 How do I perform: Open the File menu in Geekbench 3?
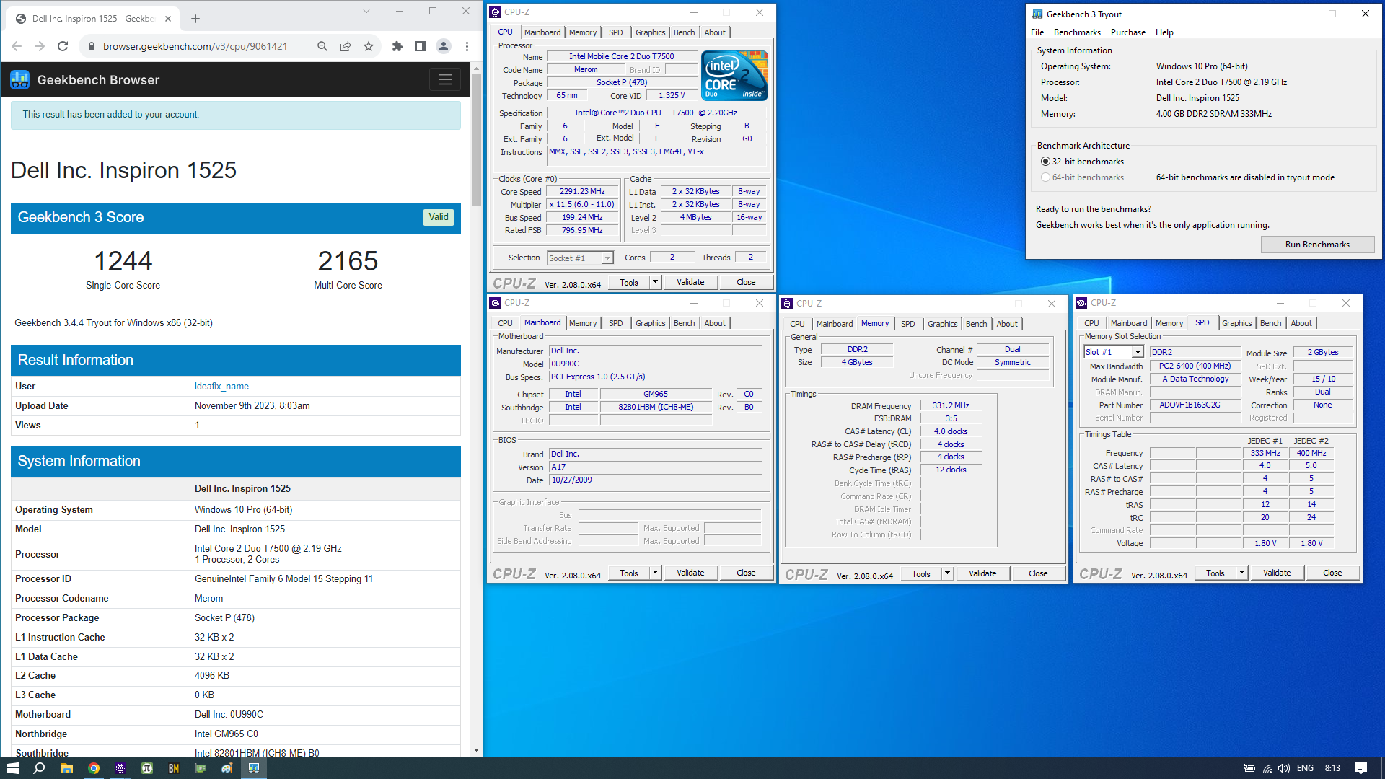click(x=1037, y=32)
